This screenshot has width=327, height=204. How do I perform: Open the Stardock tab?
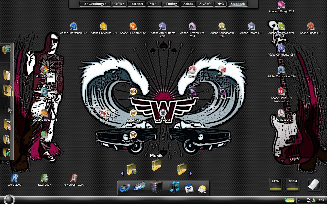coord(238,4)
